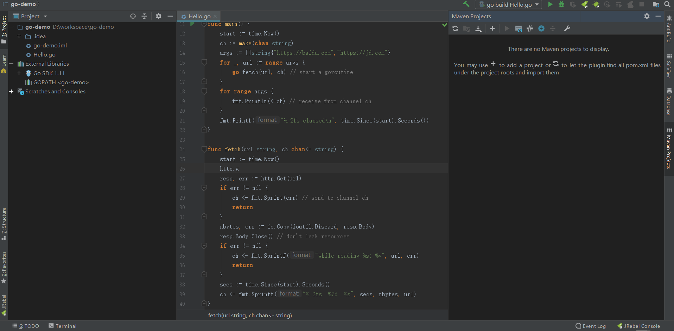Run main via gutter play icon
This screenshot has height=331, width=674.
click(x=192, y=24)
